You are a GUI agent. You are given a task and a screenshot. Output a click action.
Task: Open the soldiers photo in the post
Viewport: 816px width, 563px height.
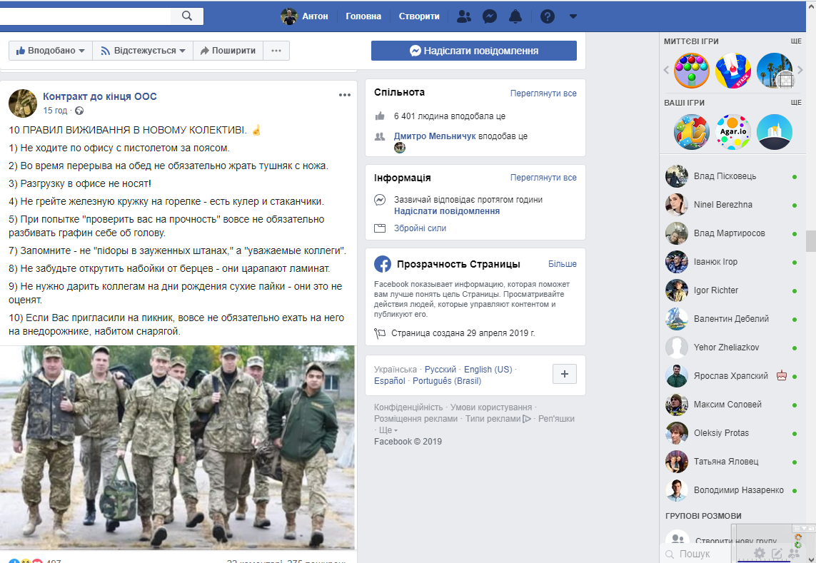178,447
